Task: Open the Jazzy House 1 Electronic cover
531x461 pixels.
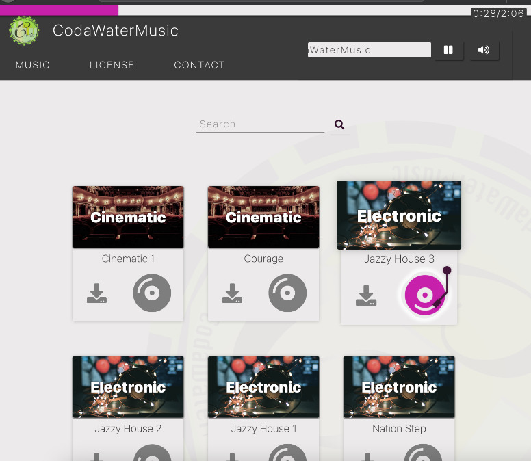Action: pos(263,387)
